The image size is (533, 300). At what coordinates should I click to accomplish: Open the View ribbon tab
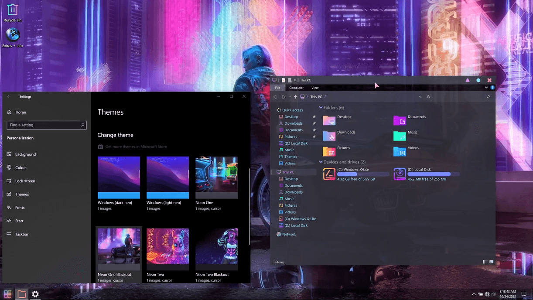315,88
